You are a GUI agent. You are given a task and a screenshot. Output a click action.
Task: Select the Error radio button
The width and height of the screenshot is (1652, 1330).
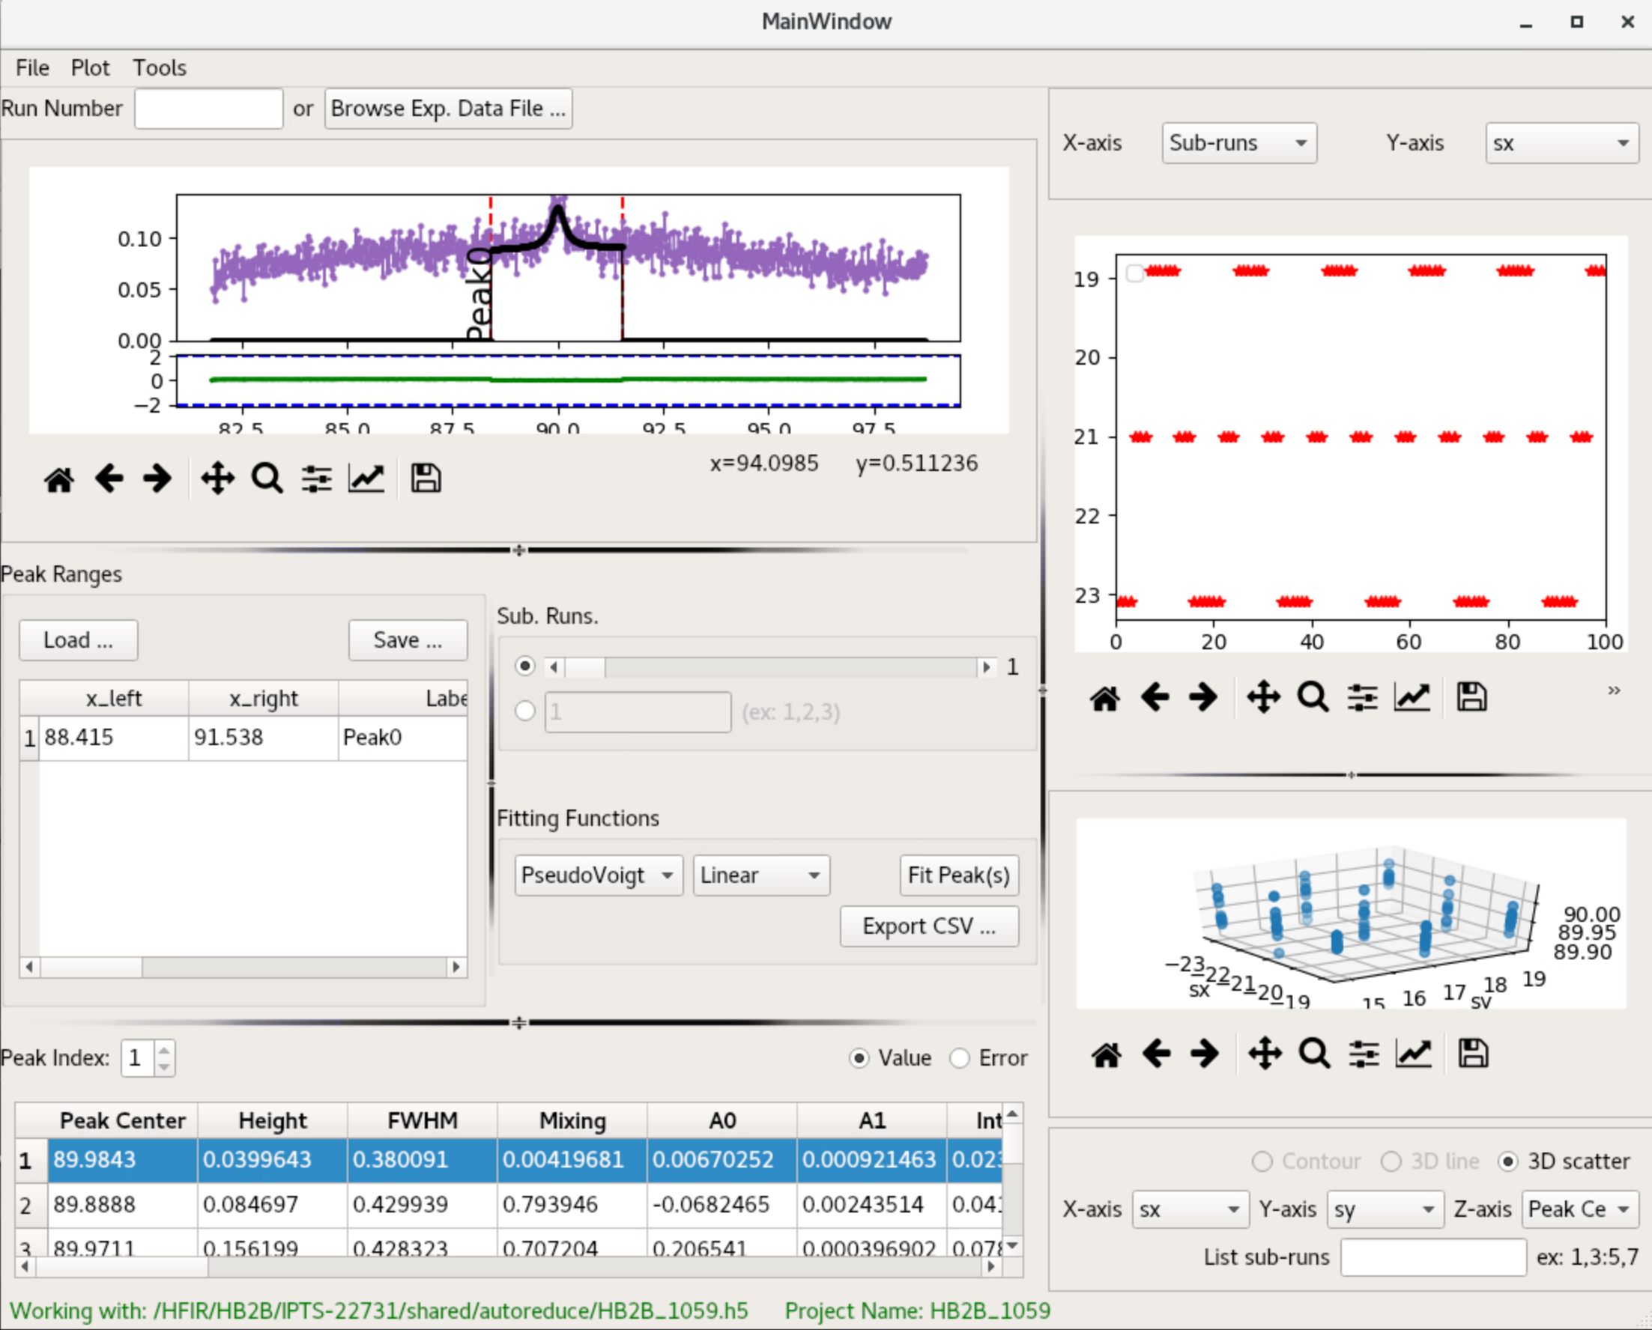[x=960, y=1059]
